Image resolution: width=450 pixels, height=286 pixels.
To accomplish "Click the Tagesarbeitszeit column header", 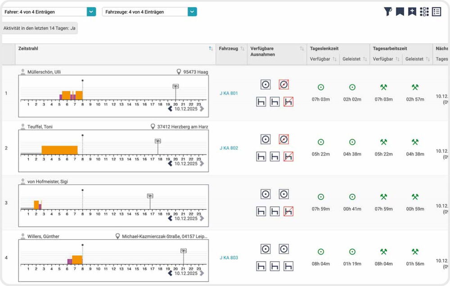I will (x=390, y=49).
